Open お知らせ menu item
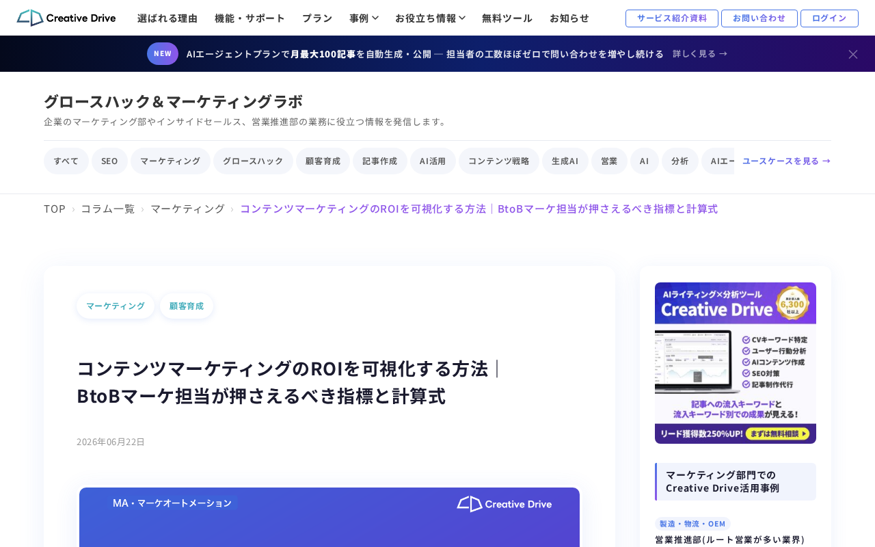Viewport: 875px width, 547px height. point(569,18)
